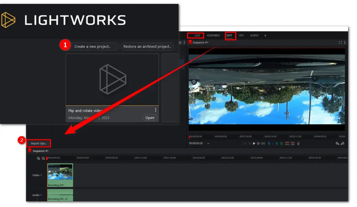Click the Sequence #1 timeline title
Viewport: 357px width, 207px height.
41,151
